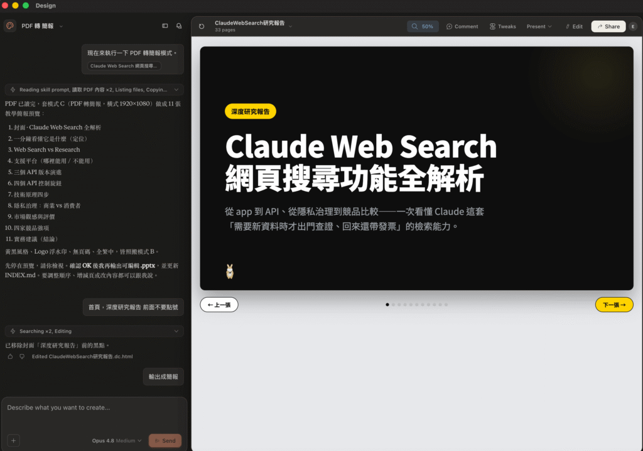Click list item 11. 實務建議（結論）
Image resolution: width=643 pixels, height=451 pixels.
33,239
